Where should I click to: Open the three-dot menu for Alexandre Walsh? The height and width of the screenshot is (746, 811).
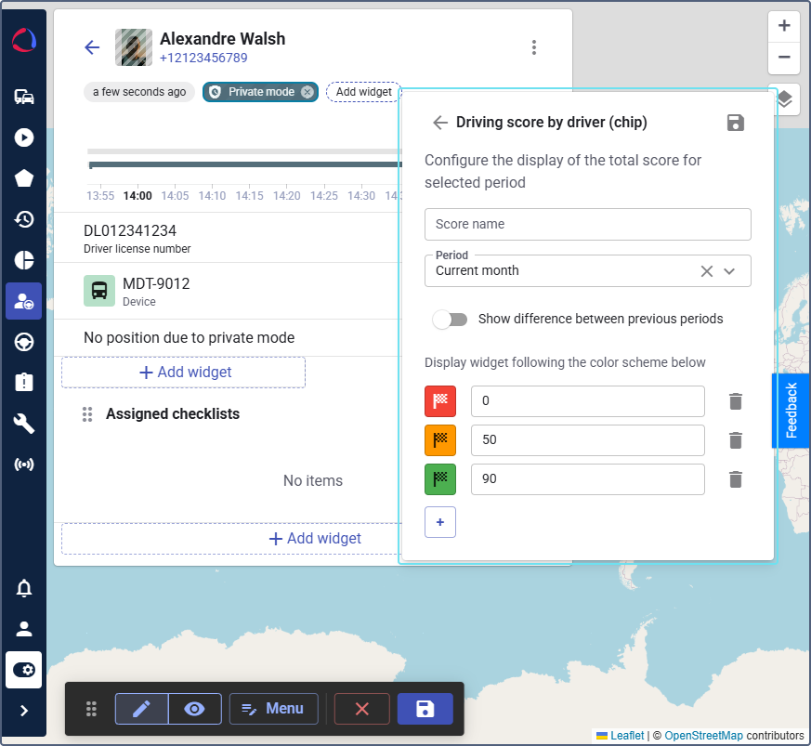tap(534, 47)
